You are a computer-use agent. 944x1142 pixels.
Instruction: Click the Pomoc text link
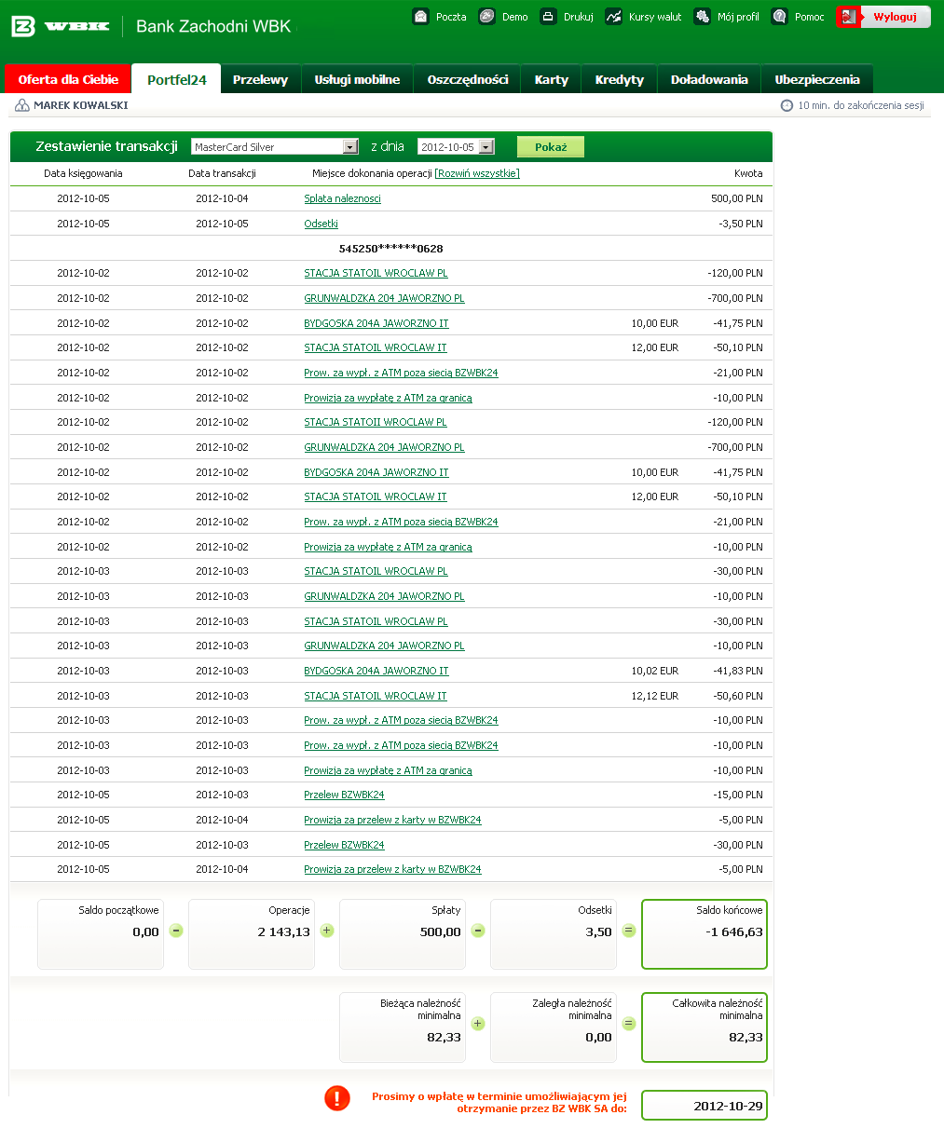tap(810, 17)
